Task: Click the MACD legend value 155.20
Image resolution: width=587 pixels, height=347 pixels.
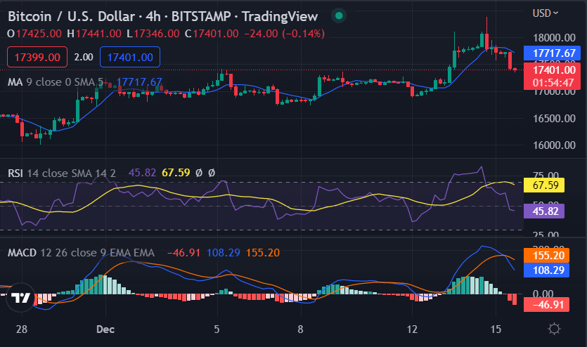Action: [263, 253]
